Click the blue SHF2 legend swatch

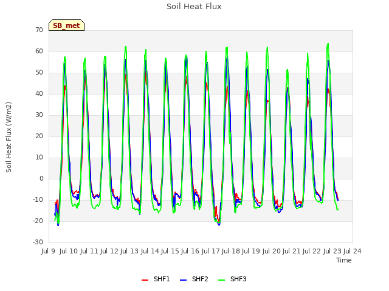pyautogui.click(x=183, y=279)
